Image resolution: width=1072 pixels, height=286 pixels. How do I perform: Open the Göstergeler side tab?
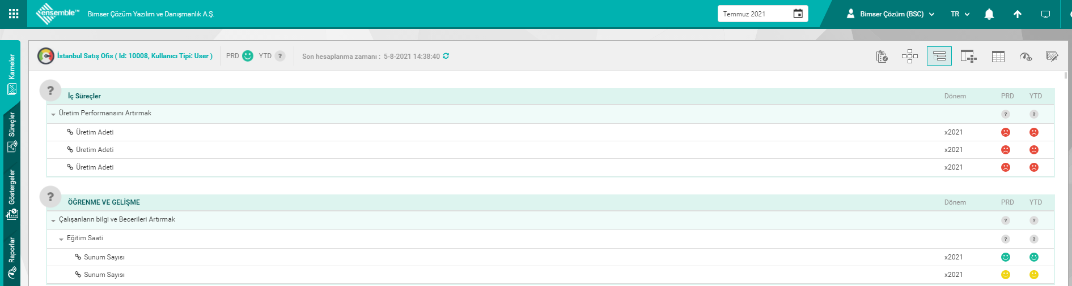(12, 194)
